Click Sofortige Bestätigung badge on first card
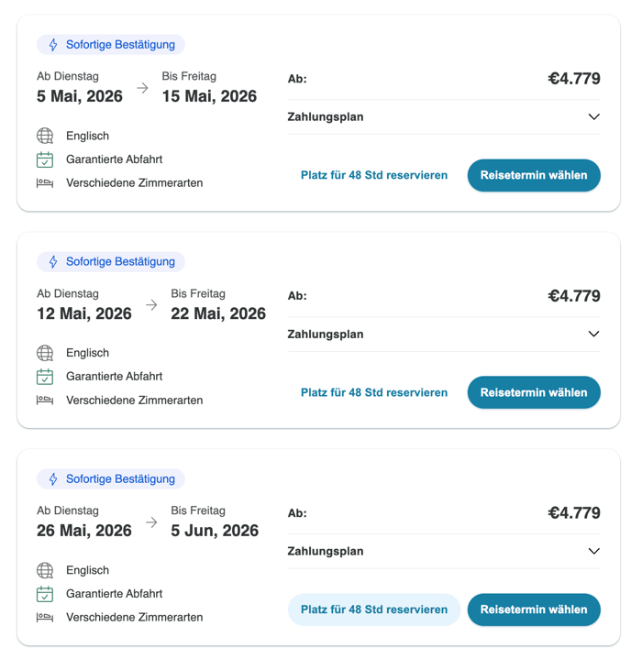Viewport: 631px width, 659px height. 111,45
